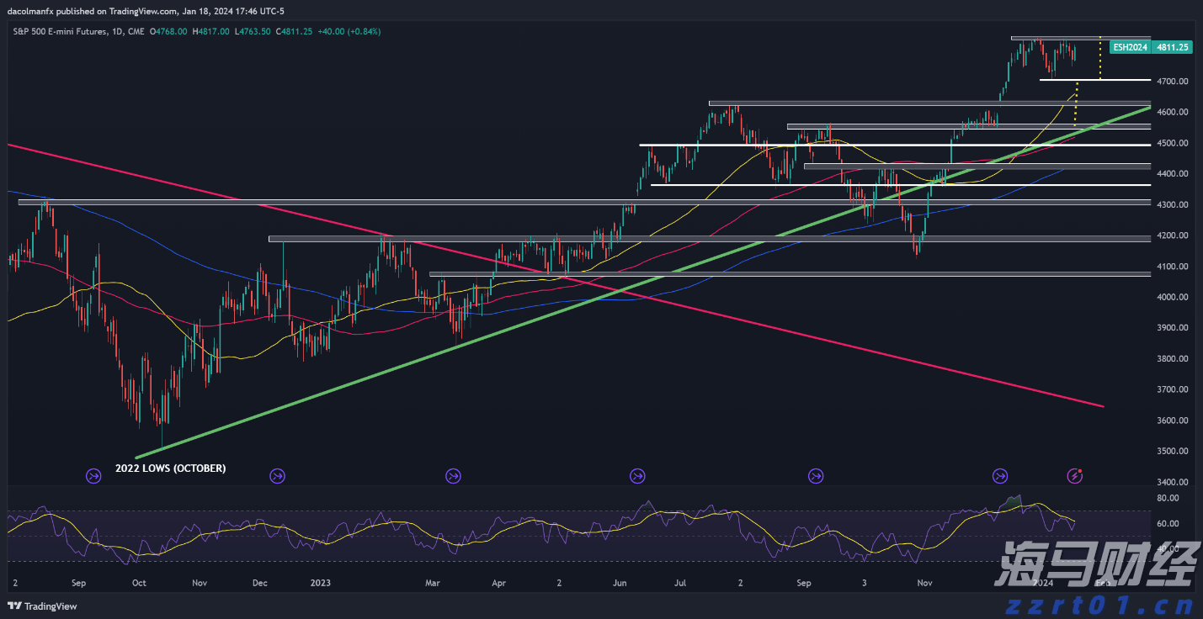Select the '2022 LOWS (OCTOBER)' text annotation
The image size is (1203, 619).
[170, 468]
